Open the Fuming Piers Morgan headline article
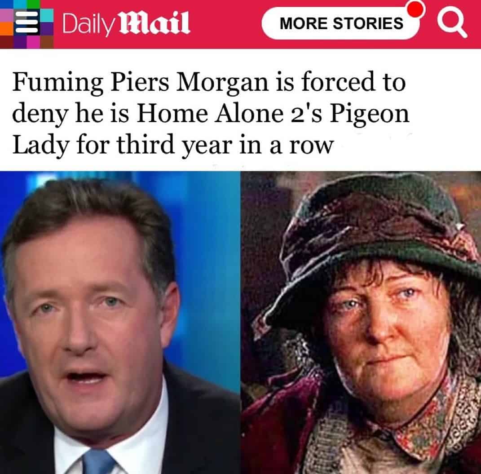481x474 pixels. [x=211, y=113]
